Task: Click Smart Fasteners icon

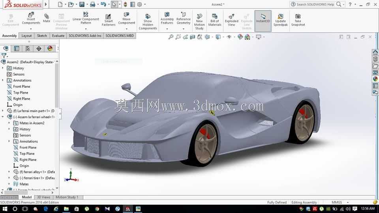Action: 108,20
